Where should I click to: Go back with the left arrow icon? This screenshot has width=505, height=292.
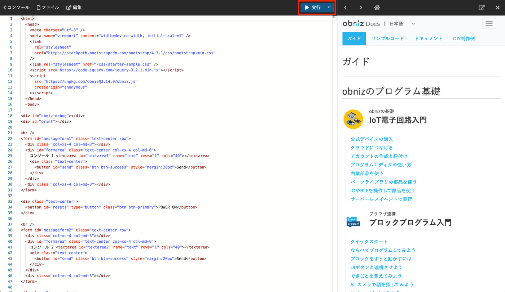pos(345,8)
